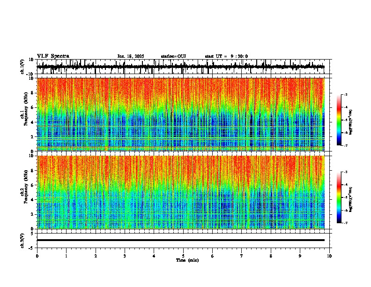Click the ch.3(V) axis label
Screen dimensions: 371x287
point(22,241)
